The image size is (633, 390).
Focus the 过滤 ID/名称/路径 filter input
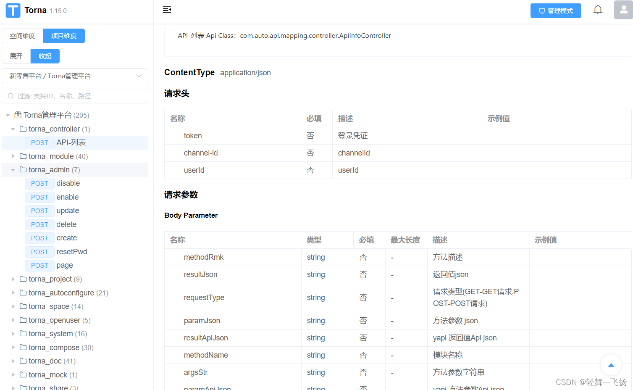tap(75, 96)
